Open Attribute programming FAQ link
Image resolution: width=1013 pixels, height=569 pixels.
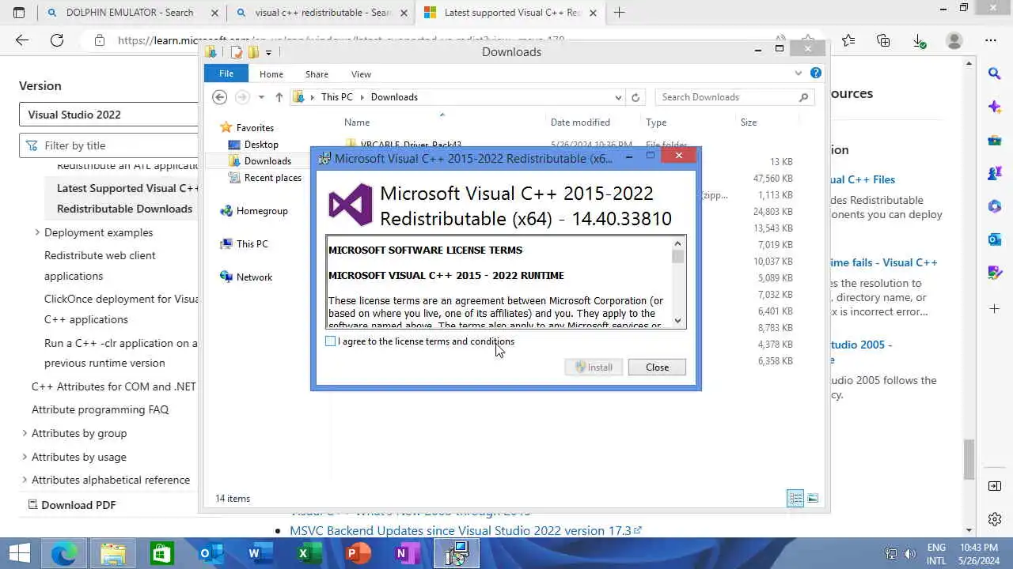[x=100, y=409]
